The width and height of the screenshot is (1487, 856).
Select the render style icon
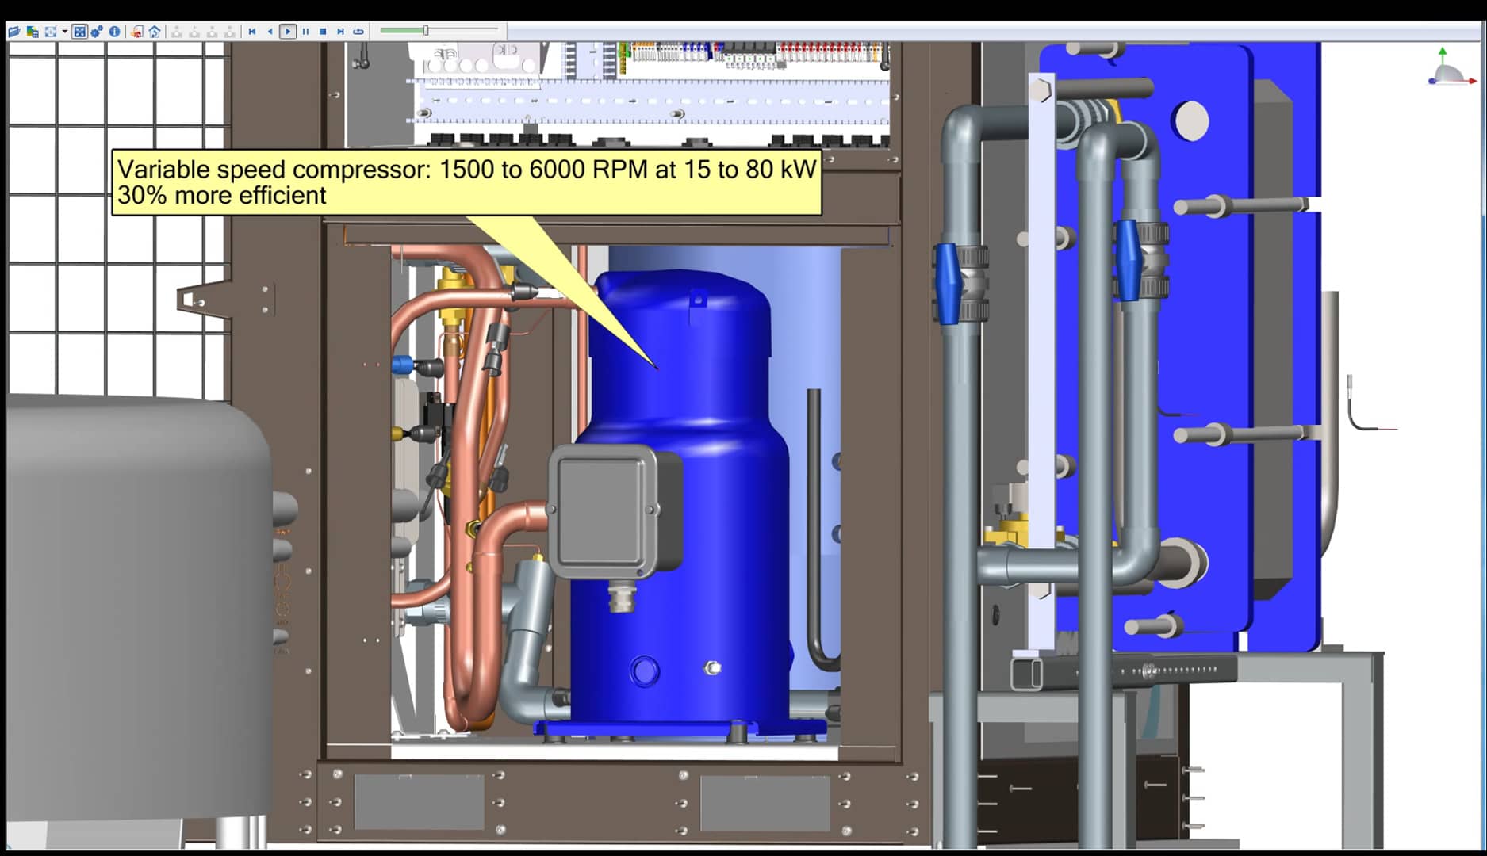(x=33, y=32)
